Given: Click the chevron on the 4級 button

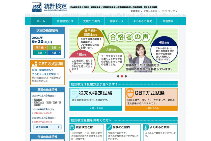Looking at the screenshot, I should point(59,53).
